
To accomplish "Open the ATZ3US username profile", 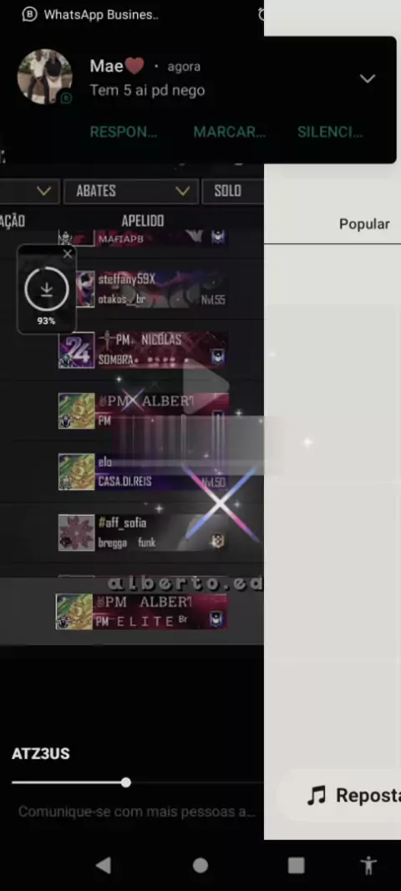I will 40,754.
